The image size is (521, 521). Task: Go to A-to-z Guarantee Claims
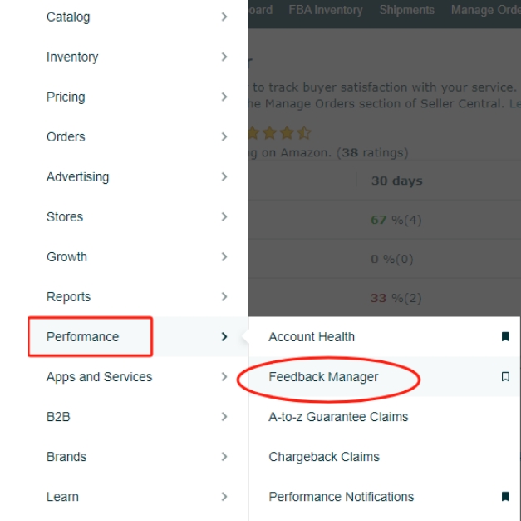[338, 417]
